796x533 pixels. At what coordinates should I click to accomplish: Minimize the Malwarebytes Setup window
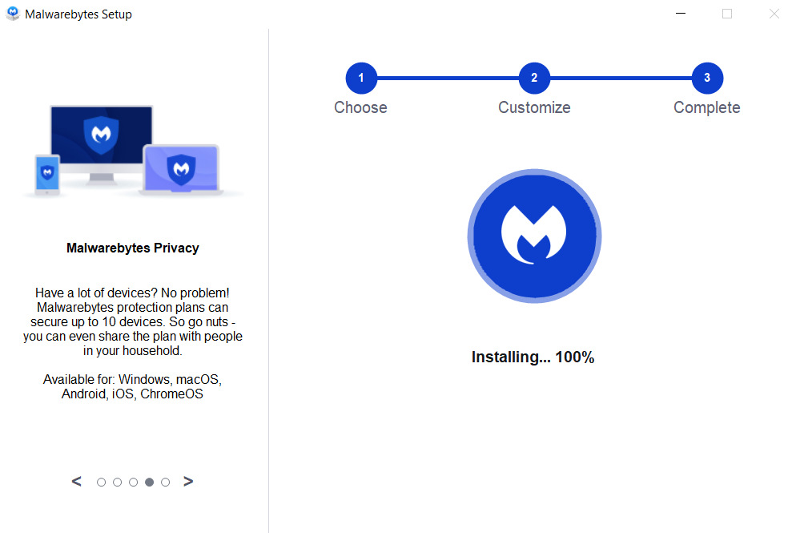681,14
